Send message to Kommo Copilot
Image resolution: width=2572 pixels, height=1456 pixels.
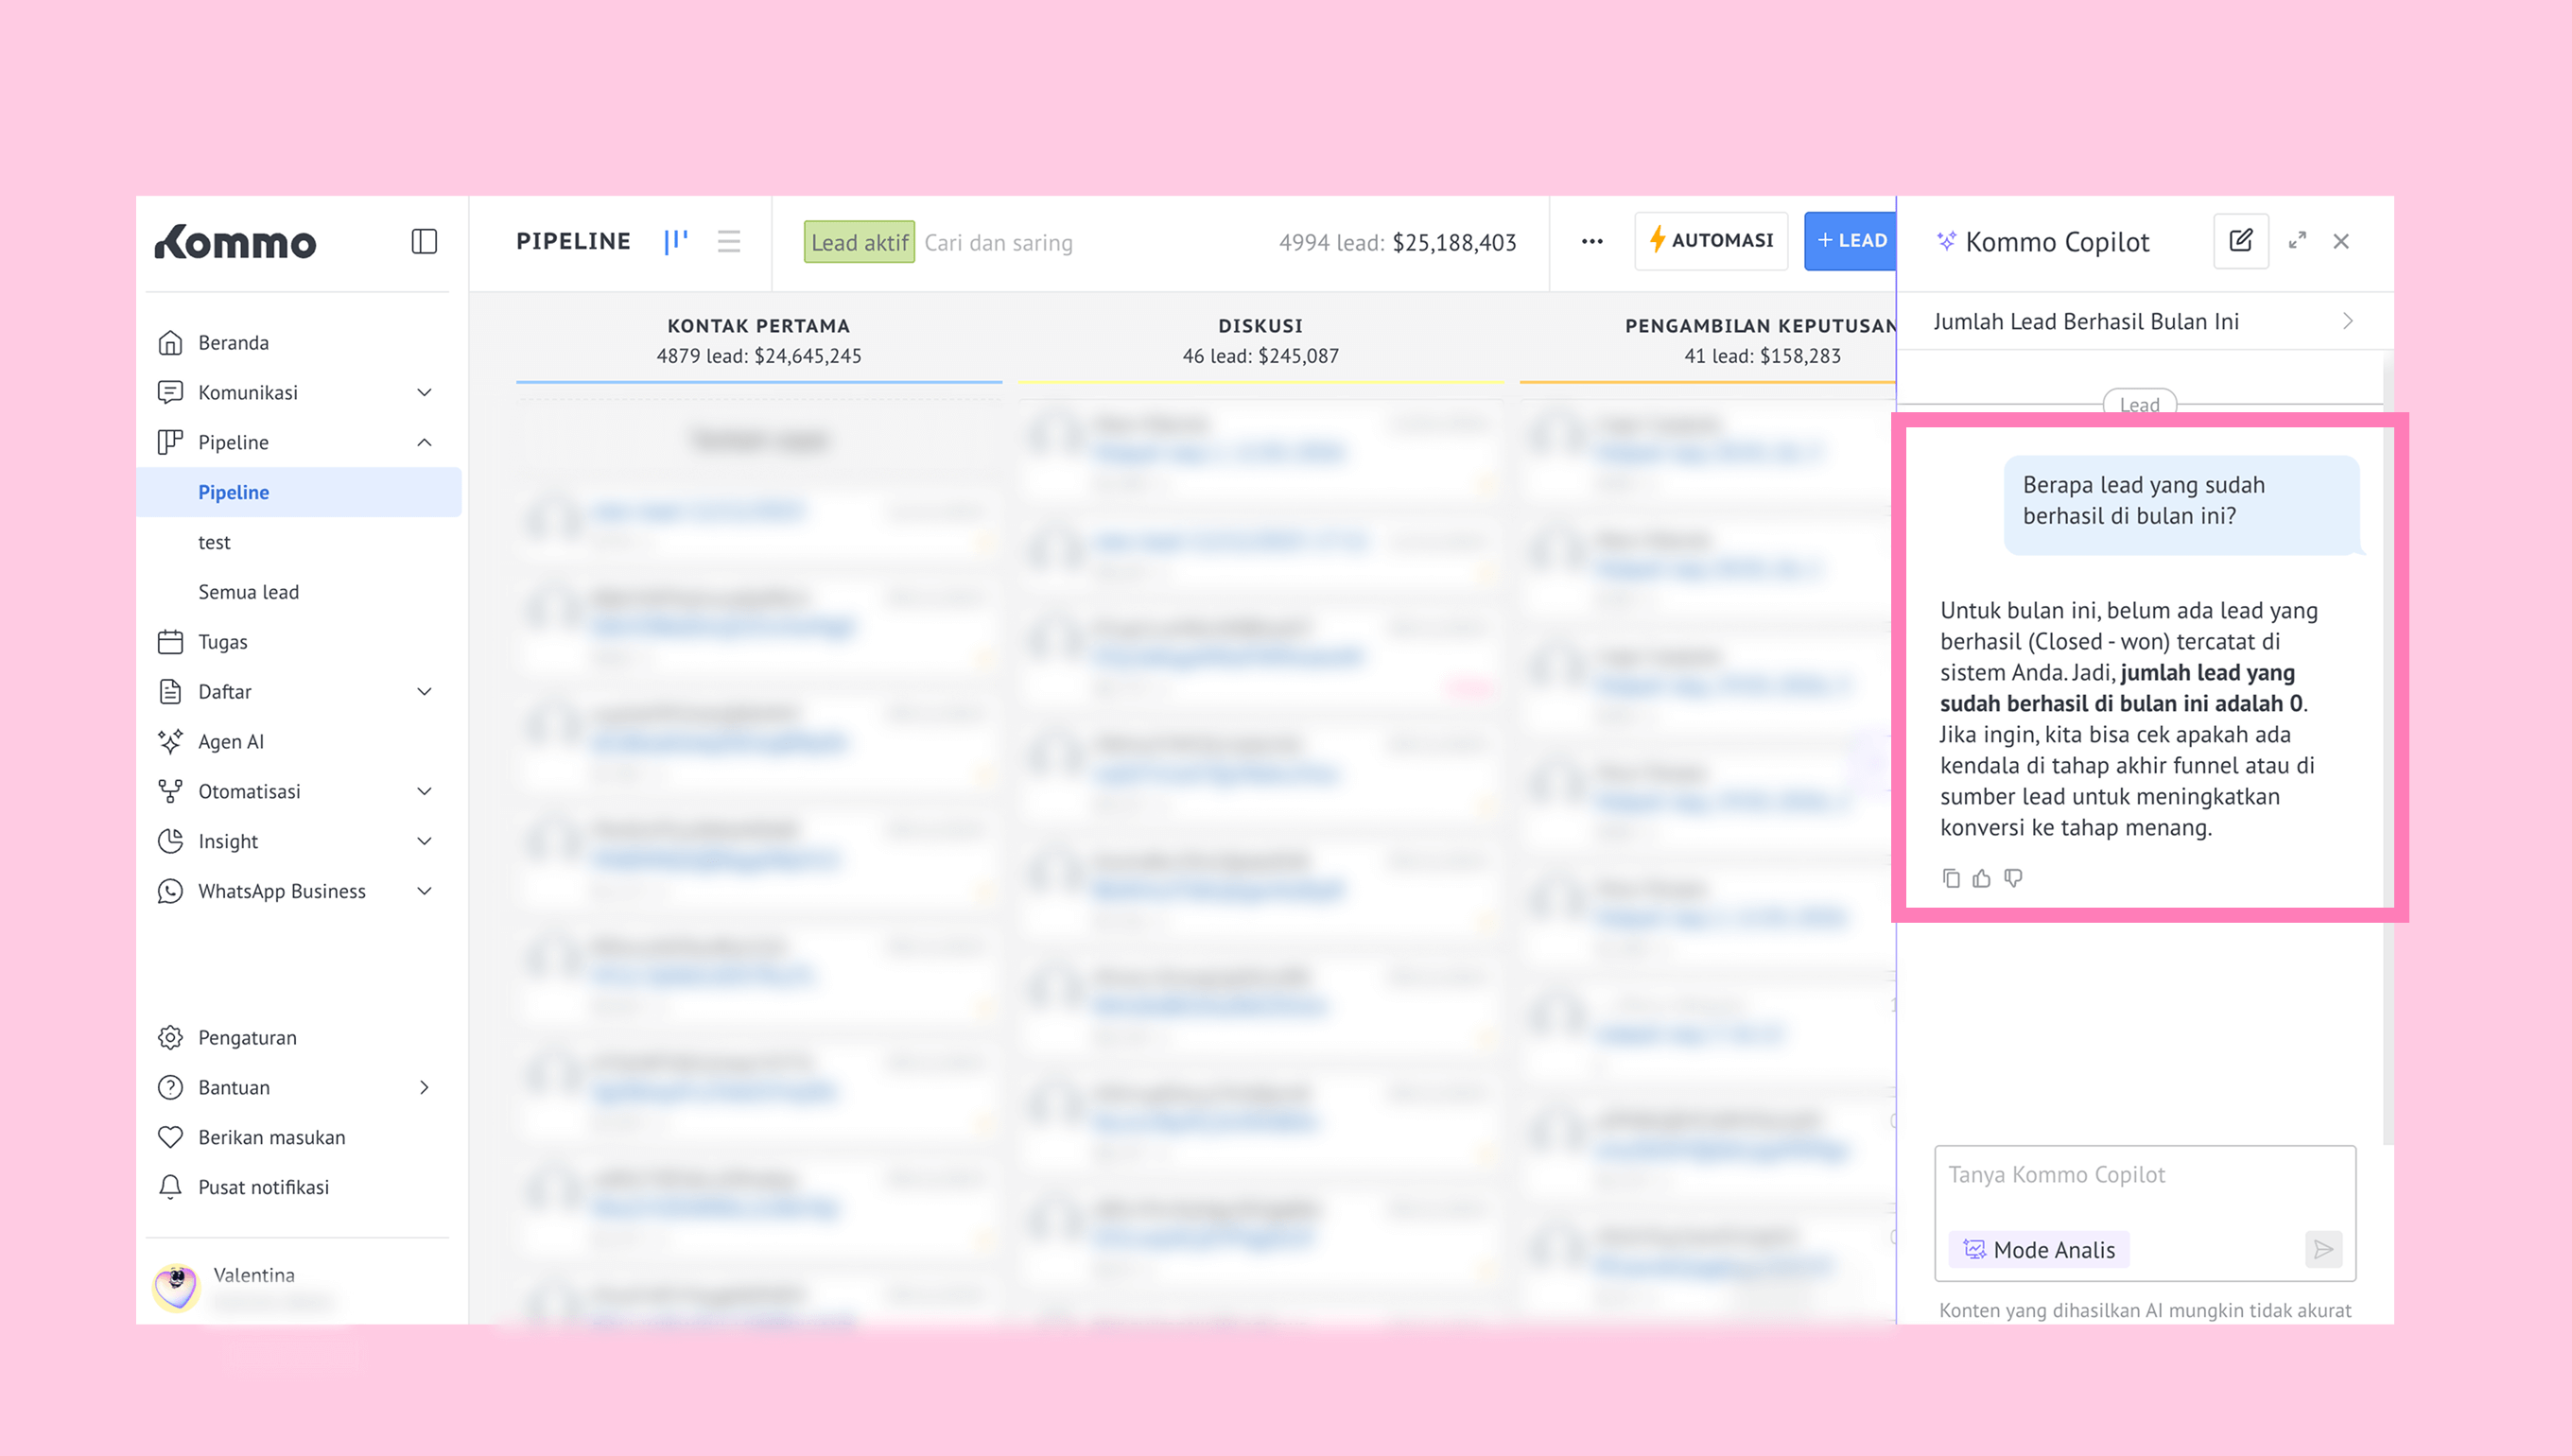coord(2323,1249)
